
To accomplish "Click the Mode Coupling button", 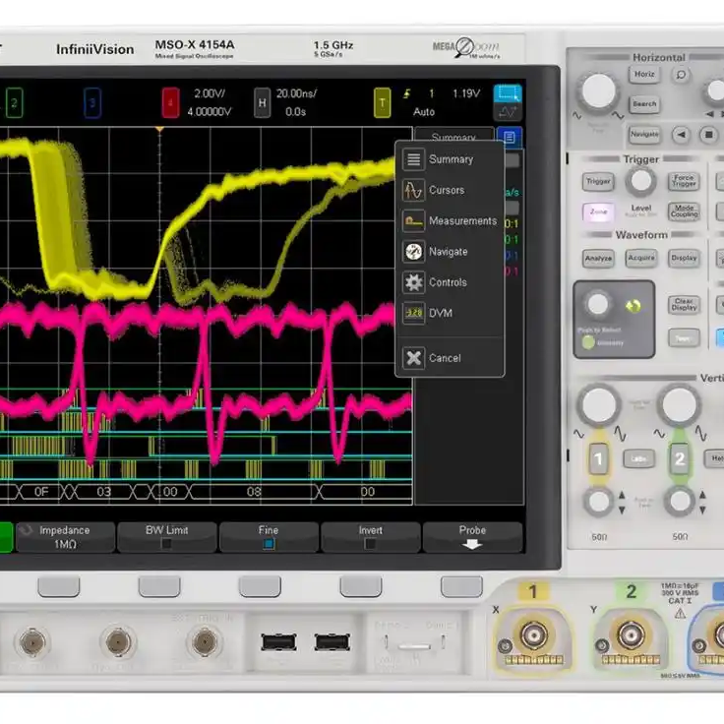I will tap(684, 211).
